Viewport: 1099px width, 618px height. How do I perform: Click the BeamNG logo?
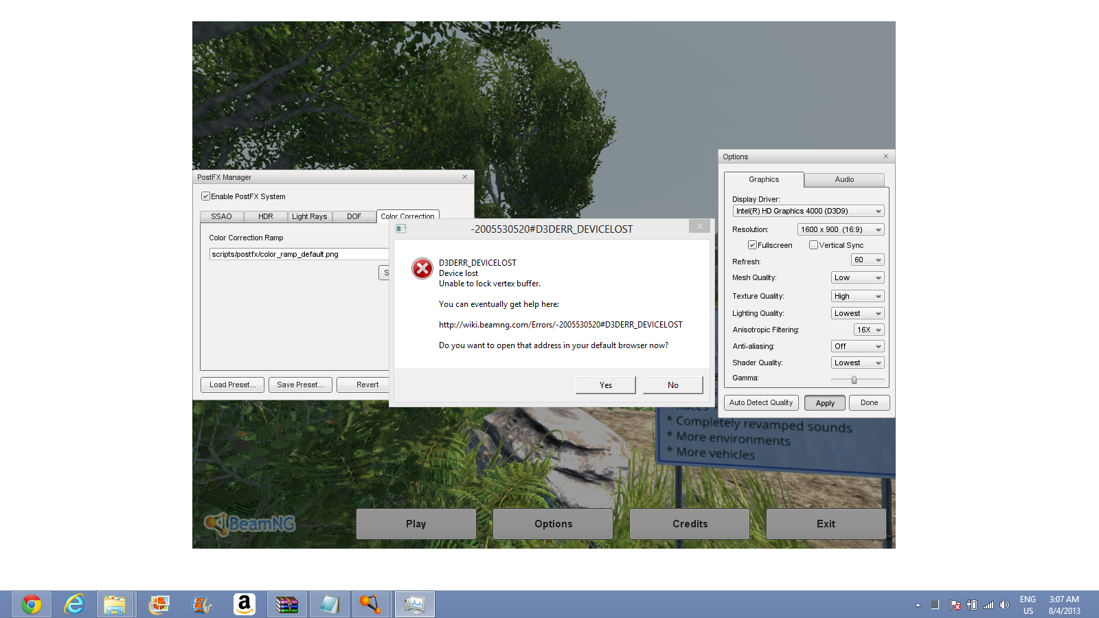(250, 524)
